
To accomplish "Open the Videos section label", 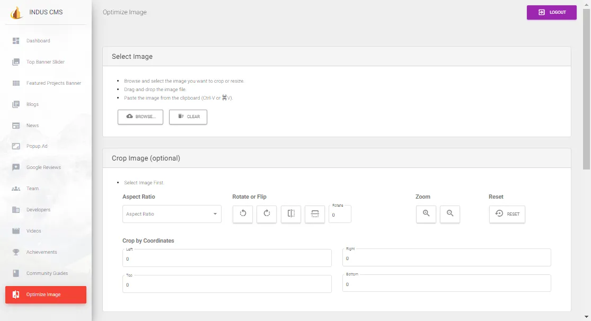I will (x=33, y=231).
